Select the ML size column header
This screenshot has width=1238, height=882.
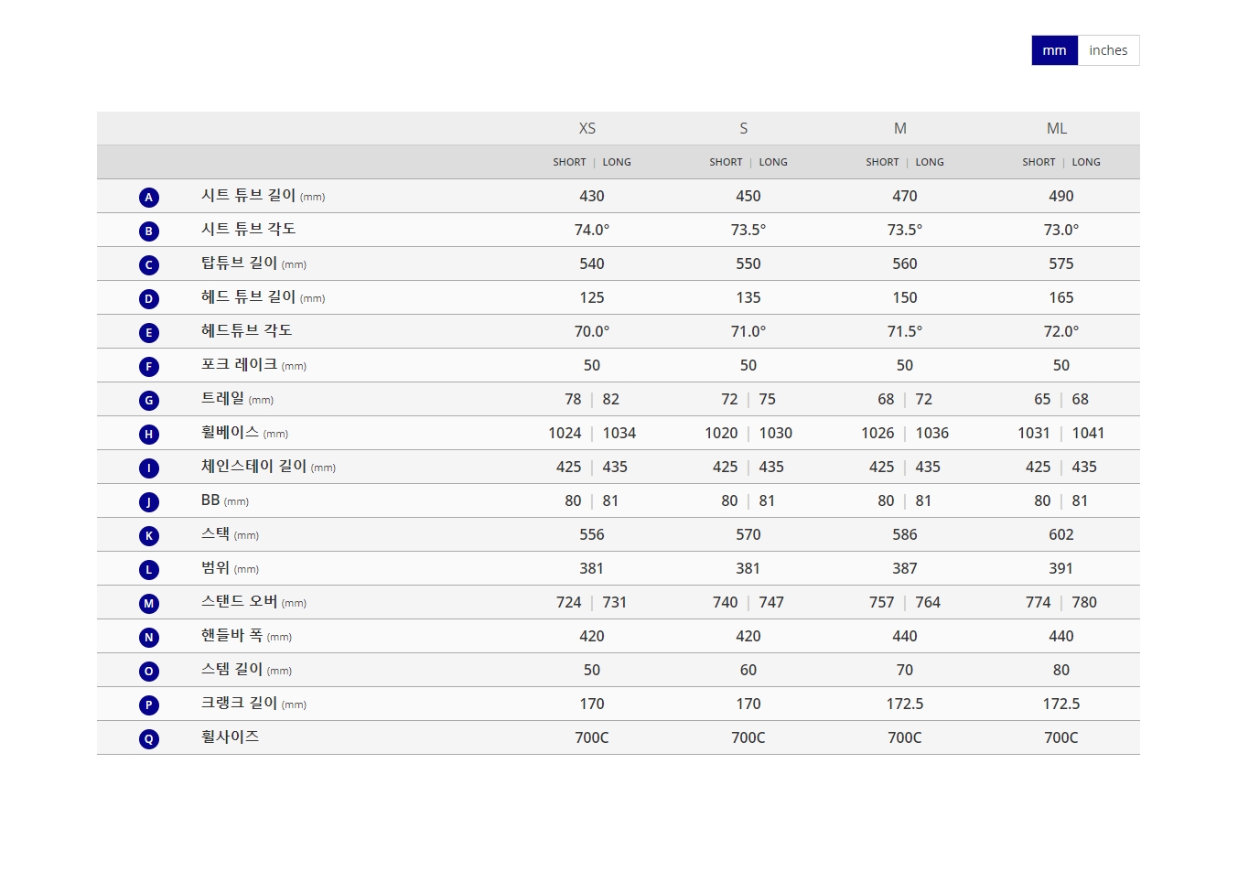coord(1057,128)
